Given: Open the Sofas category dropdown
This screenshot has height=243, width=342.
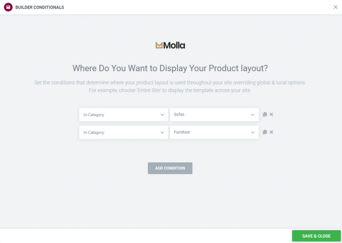Looking at the screenshot, I should click(x=214, y=115).
